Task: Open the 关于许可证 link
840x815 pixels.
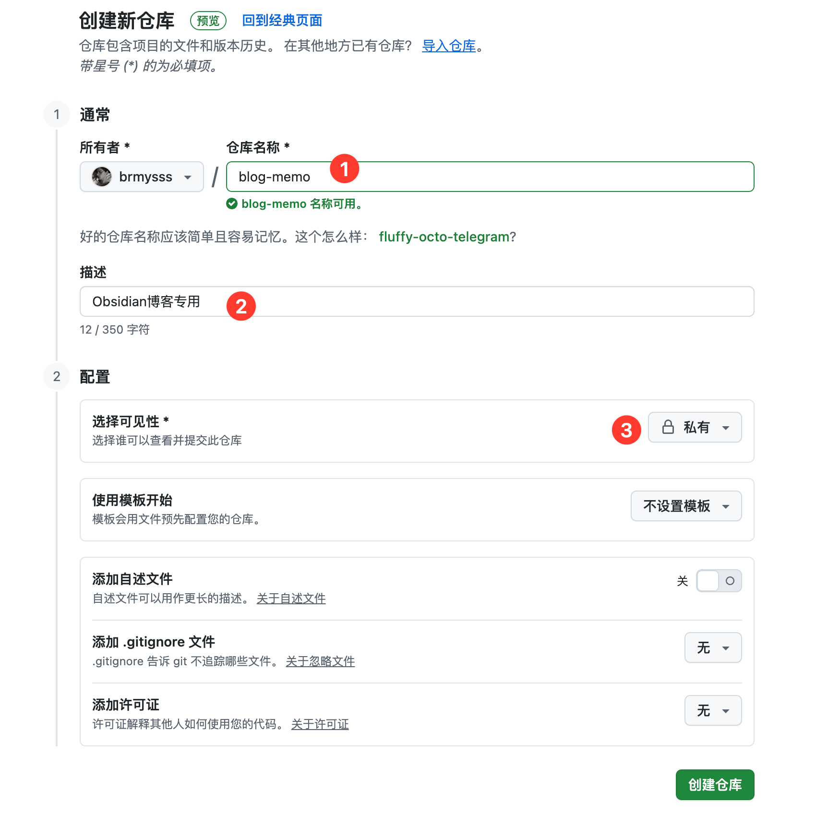Action: [320, 724]
